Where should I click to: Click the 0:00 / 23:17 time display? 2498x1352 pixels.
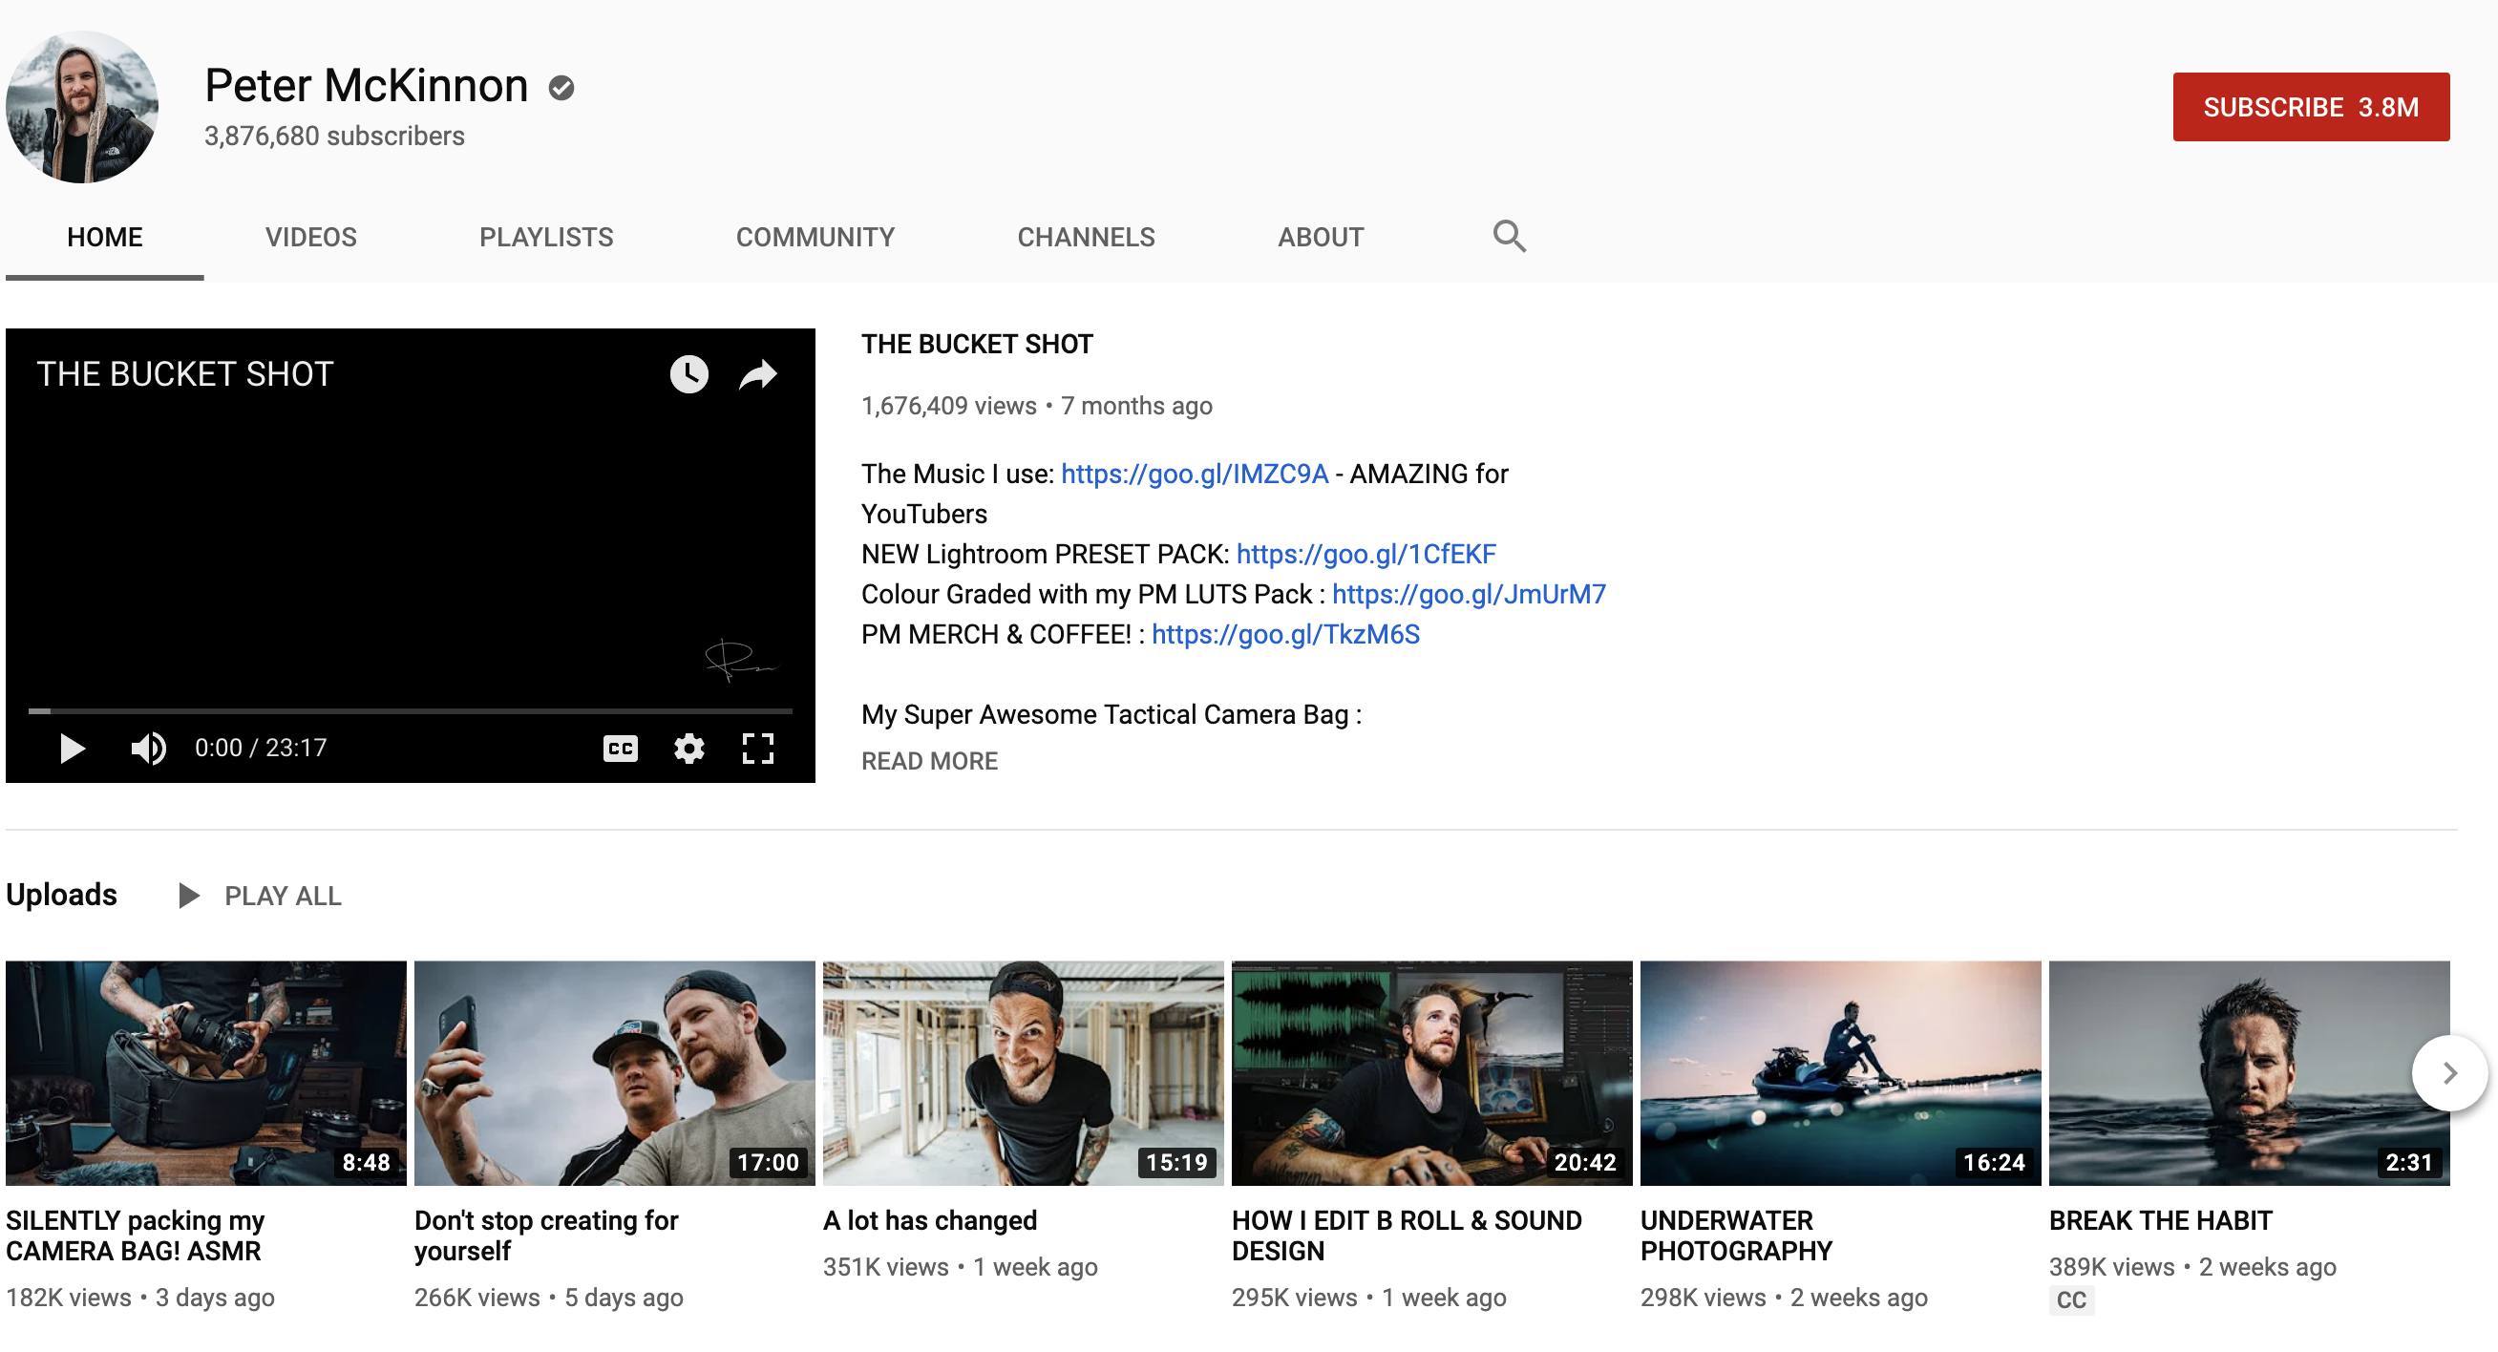pyautogui.click(x=261, y=749)
